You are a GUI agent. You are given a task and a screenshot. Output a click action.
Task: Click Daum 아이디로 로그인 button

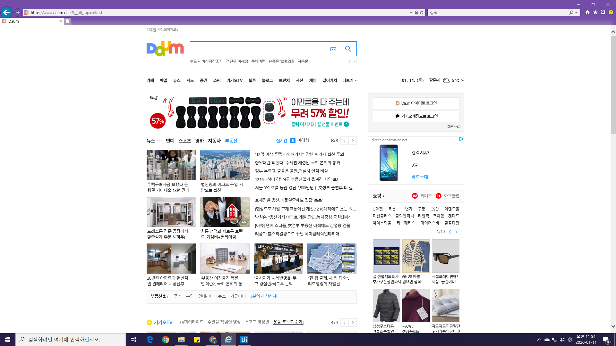pyautogui.click(x=416, y=103)
